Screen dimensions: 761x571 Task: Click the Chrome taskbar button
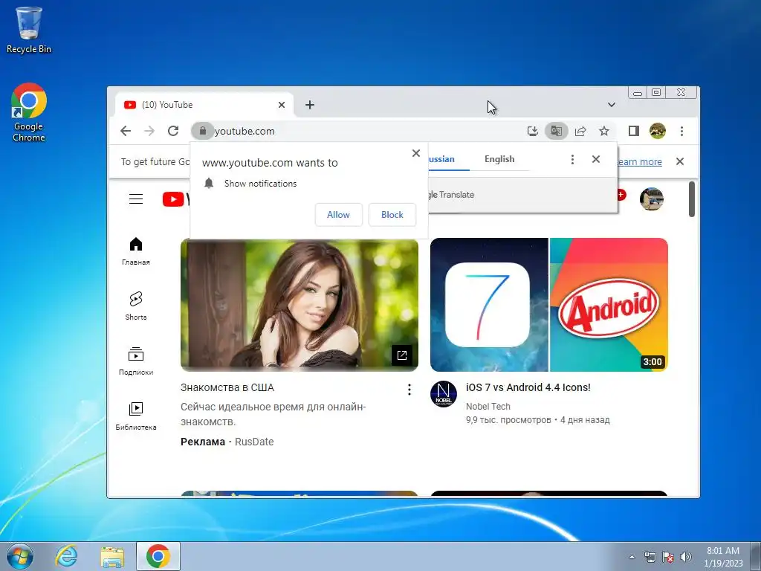[158, 556]
